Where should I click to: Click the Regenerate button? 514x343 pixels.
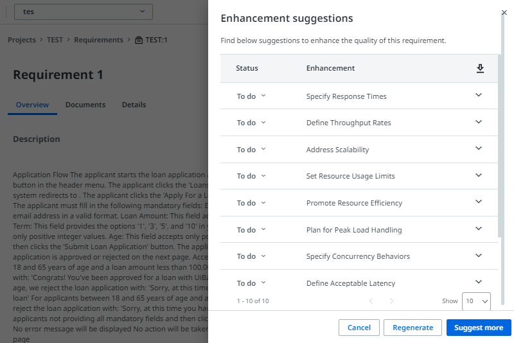point(412,328)
